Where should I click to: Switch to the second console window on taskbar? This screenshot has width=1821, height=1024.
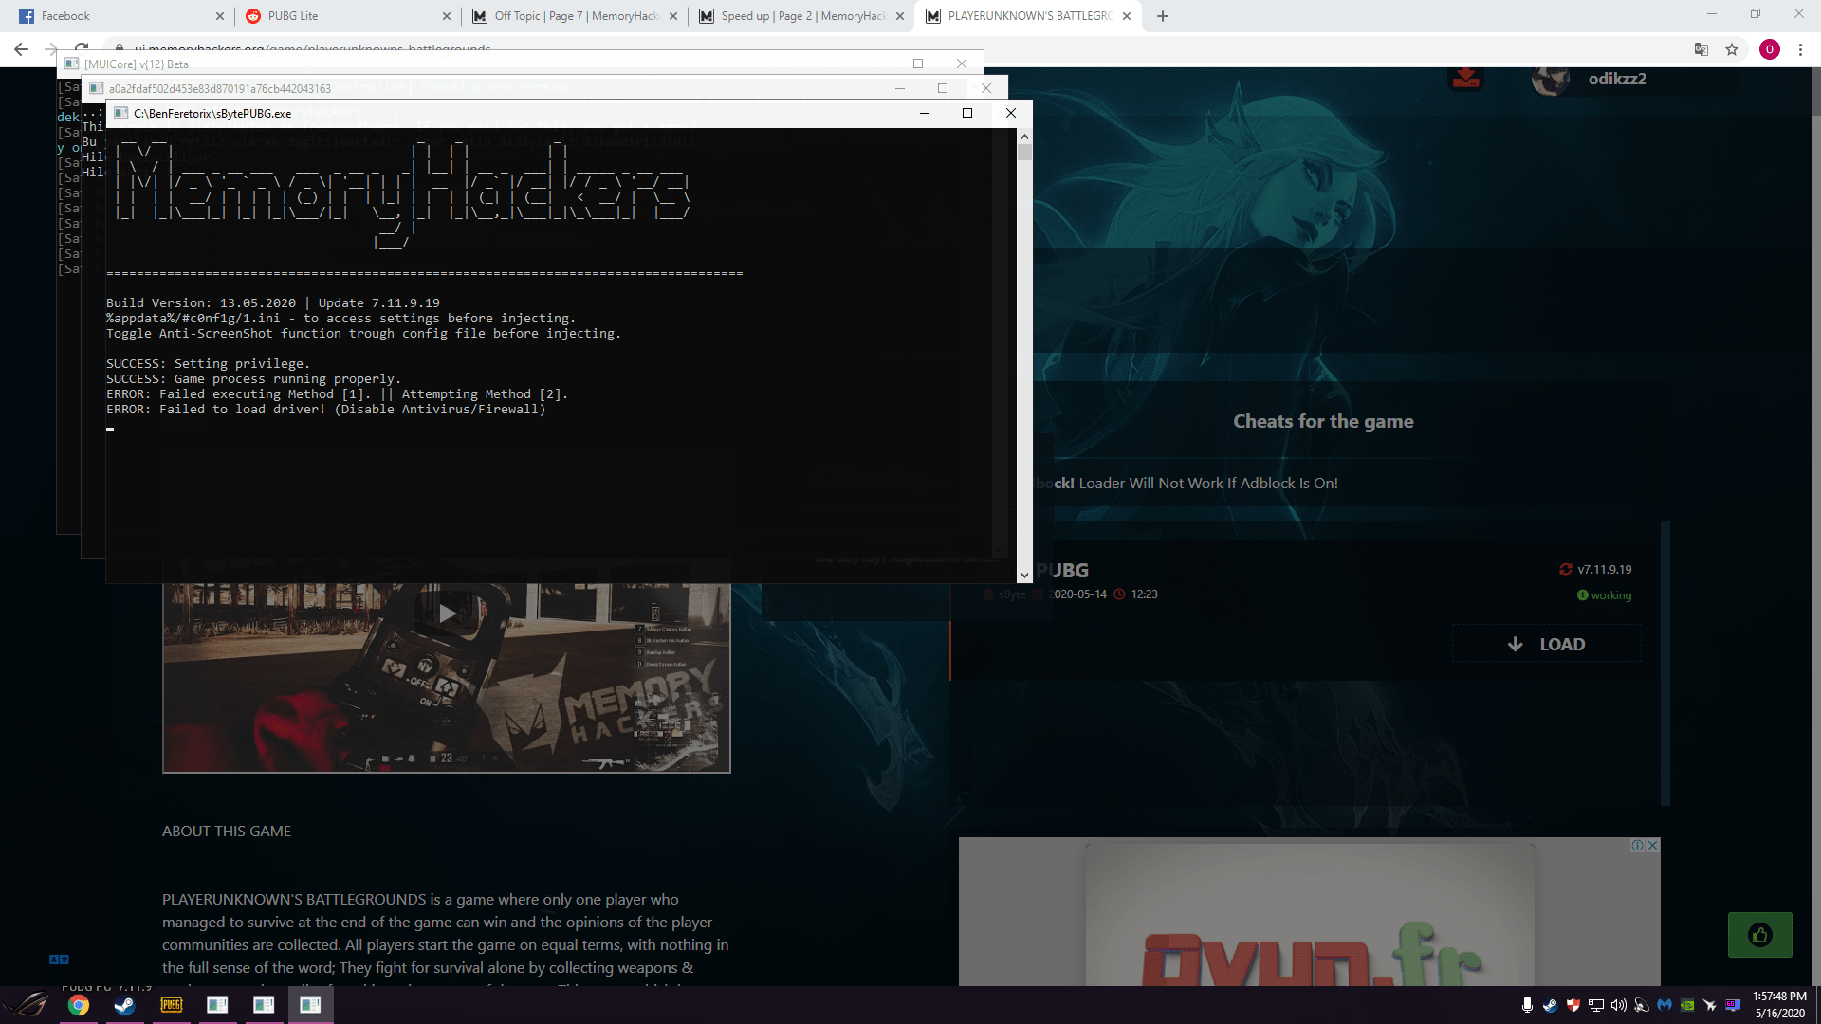click(264, 1005)
